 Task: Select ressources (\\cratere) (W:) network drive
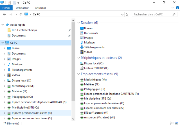click(98, 118)
